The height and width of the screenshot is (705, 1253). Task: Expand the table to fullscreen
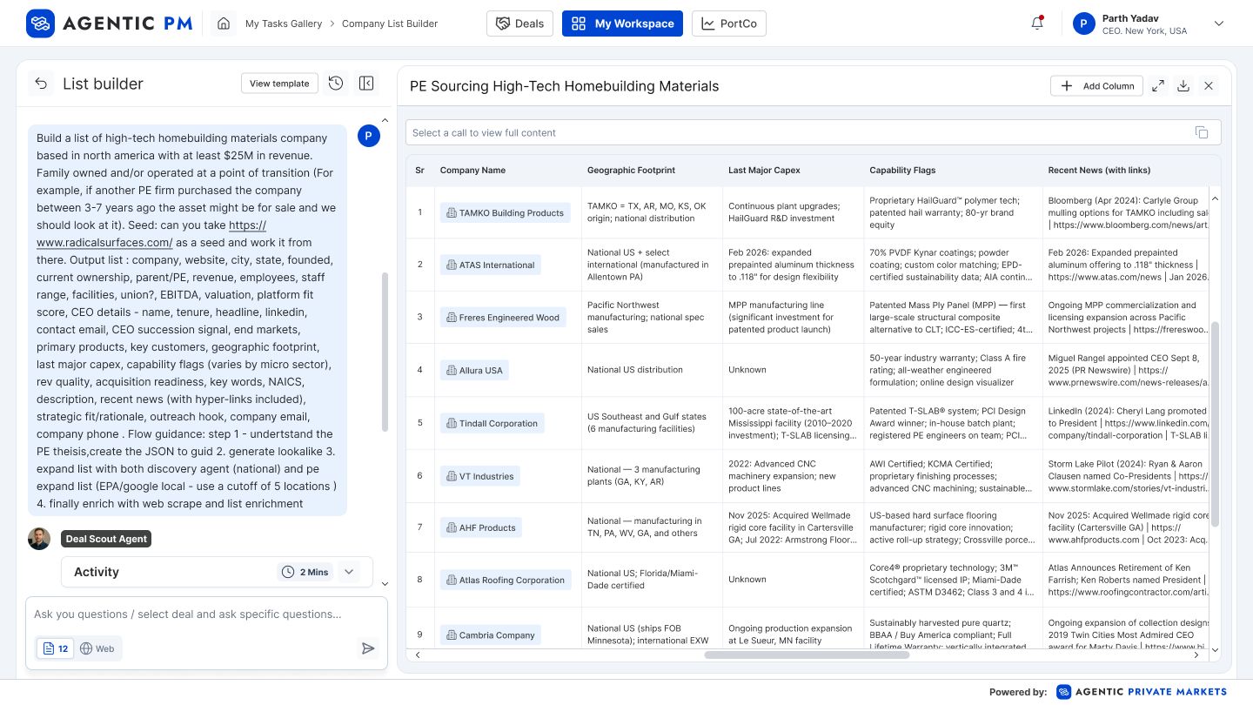click(1157, 86)
